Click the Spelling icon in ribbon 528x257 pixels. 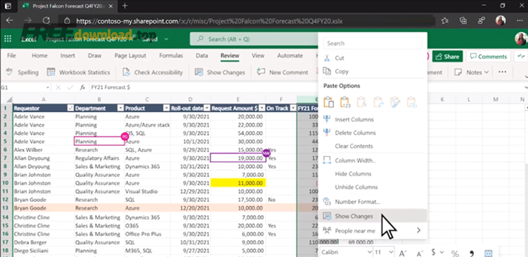click(9, 72)
